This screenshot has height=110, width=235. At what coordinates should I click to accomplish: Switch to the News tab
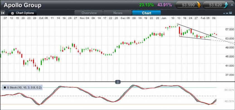click(118, 13)
